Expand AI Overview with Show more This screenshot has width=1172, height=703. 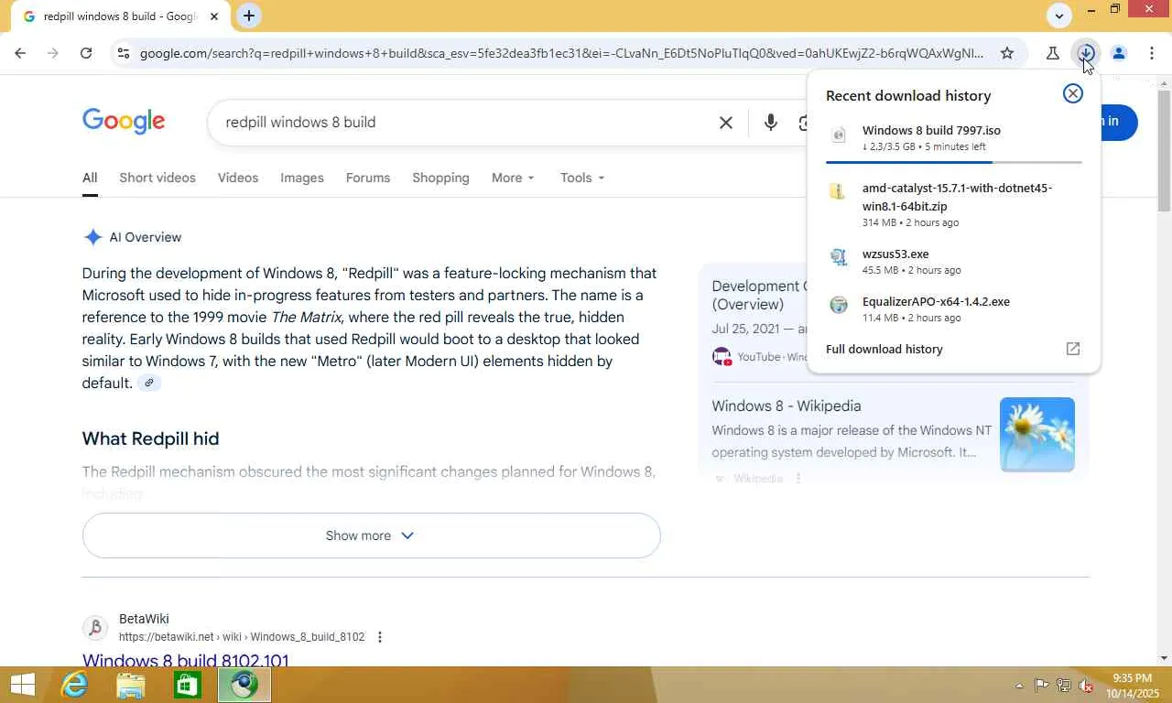point(371,535)
